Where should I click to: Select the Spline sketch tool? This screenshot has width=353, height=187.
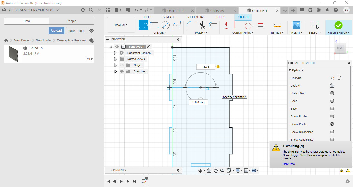click(x=177, y=25)
